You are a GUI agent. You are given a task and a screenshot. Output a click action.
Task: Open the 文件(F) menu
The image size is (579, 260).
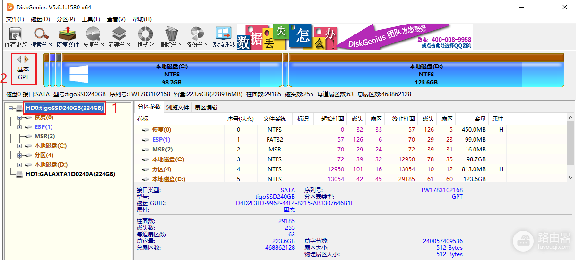click(x=15, y=19)
